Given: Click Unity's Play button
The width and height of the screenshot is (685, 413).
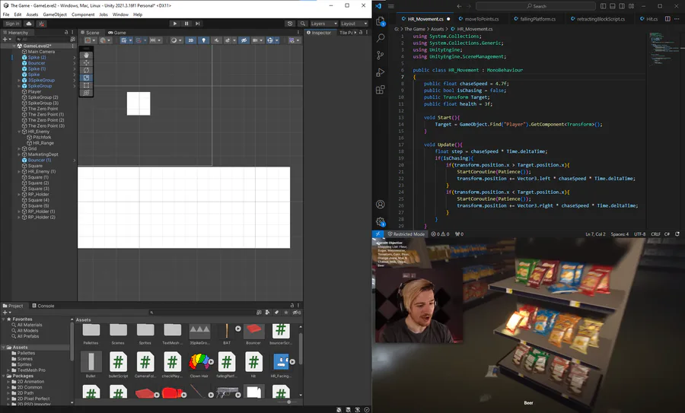Looking at the screenshot, I should click(175, 24).
